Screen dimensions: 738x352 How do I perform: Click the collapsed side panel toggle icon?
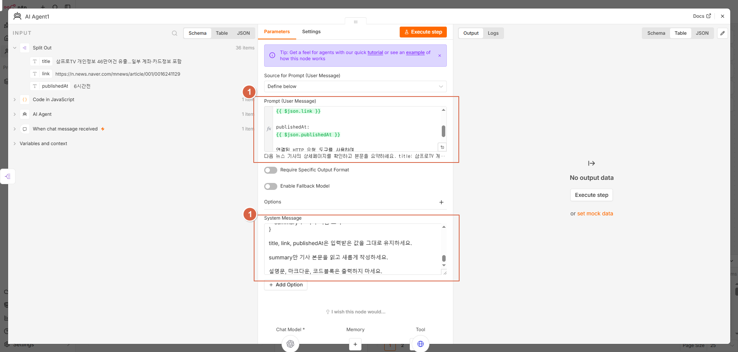click(8, 176)
